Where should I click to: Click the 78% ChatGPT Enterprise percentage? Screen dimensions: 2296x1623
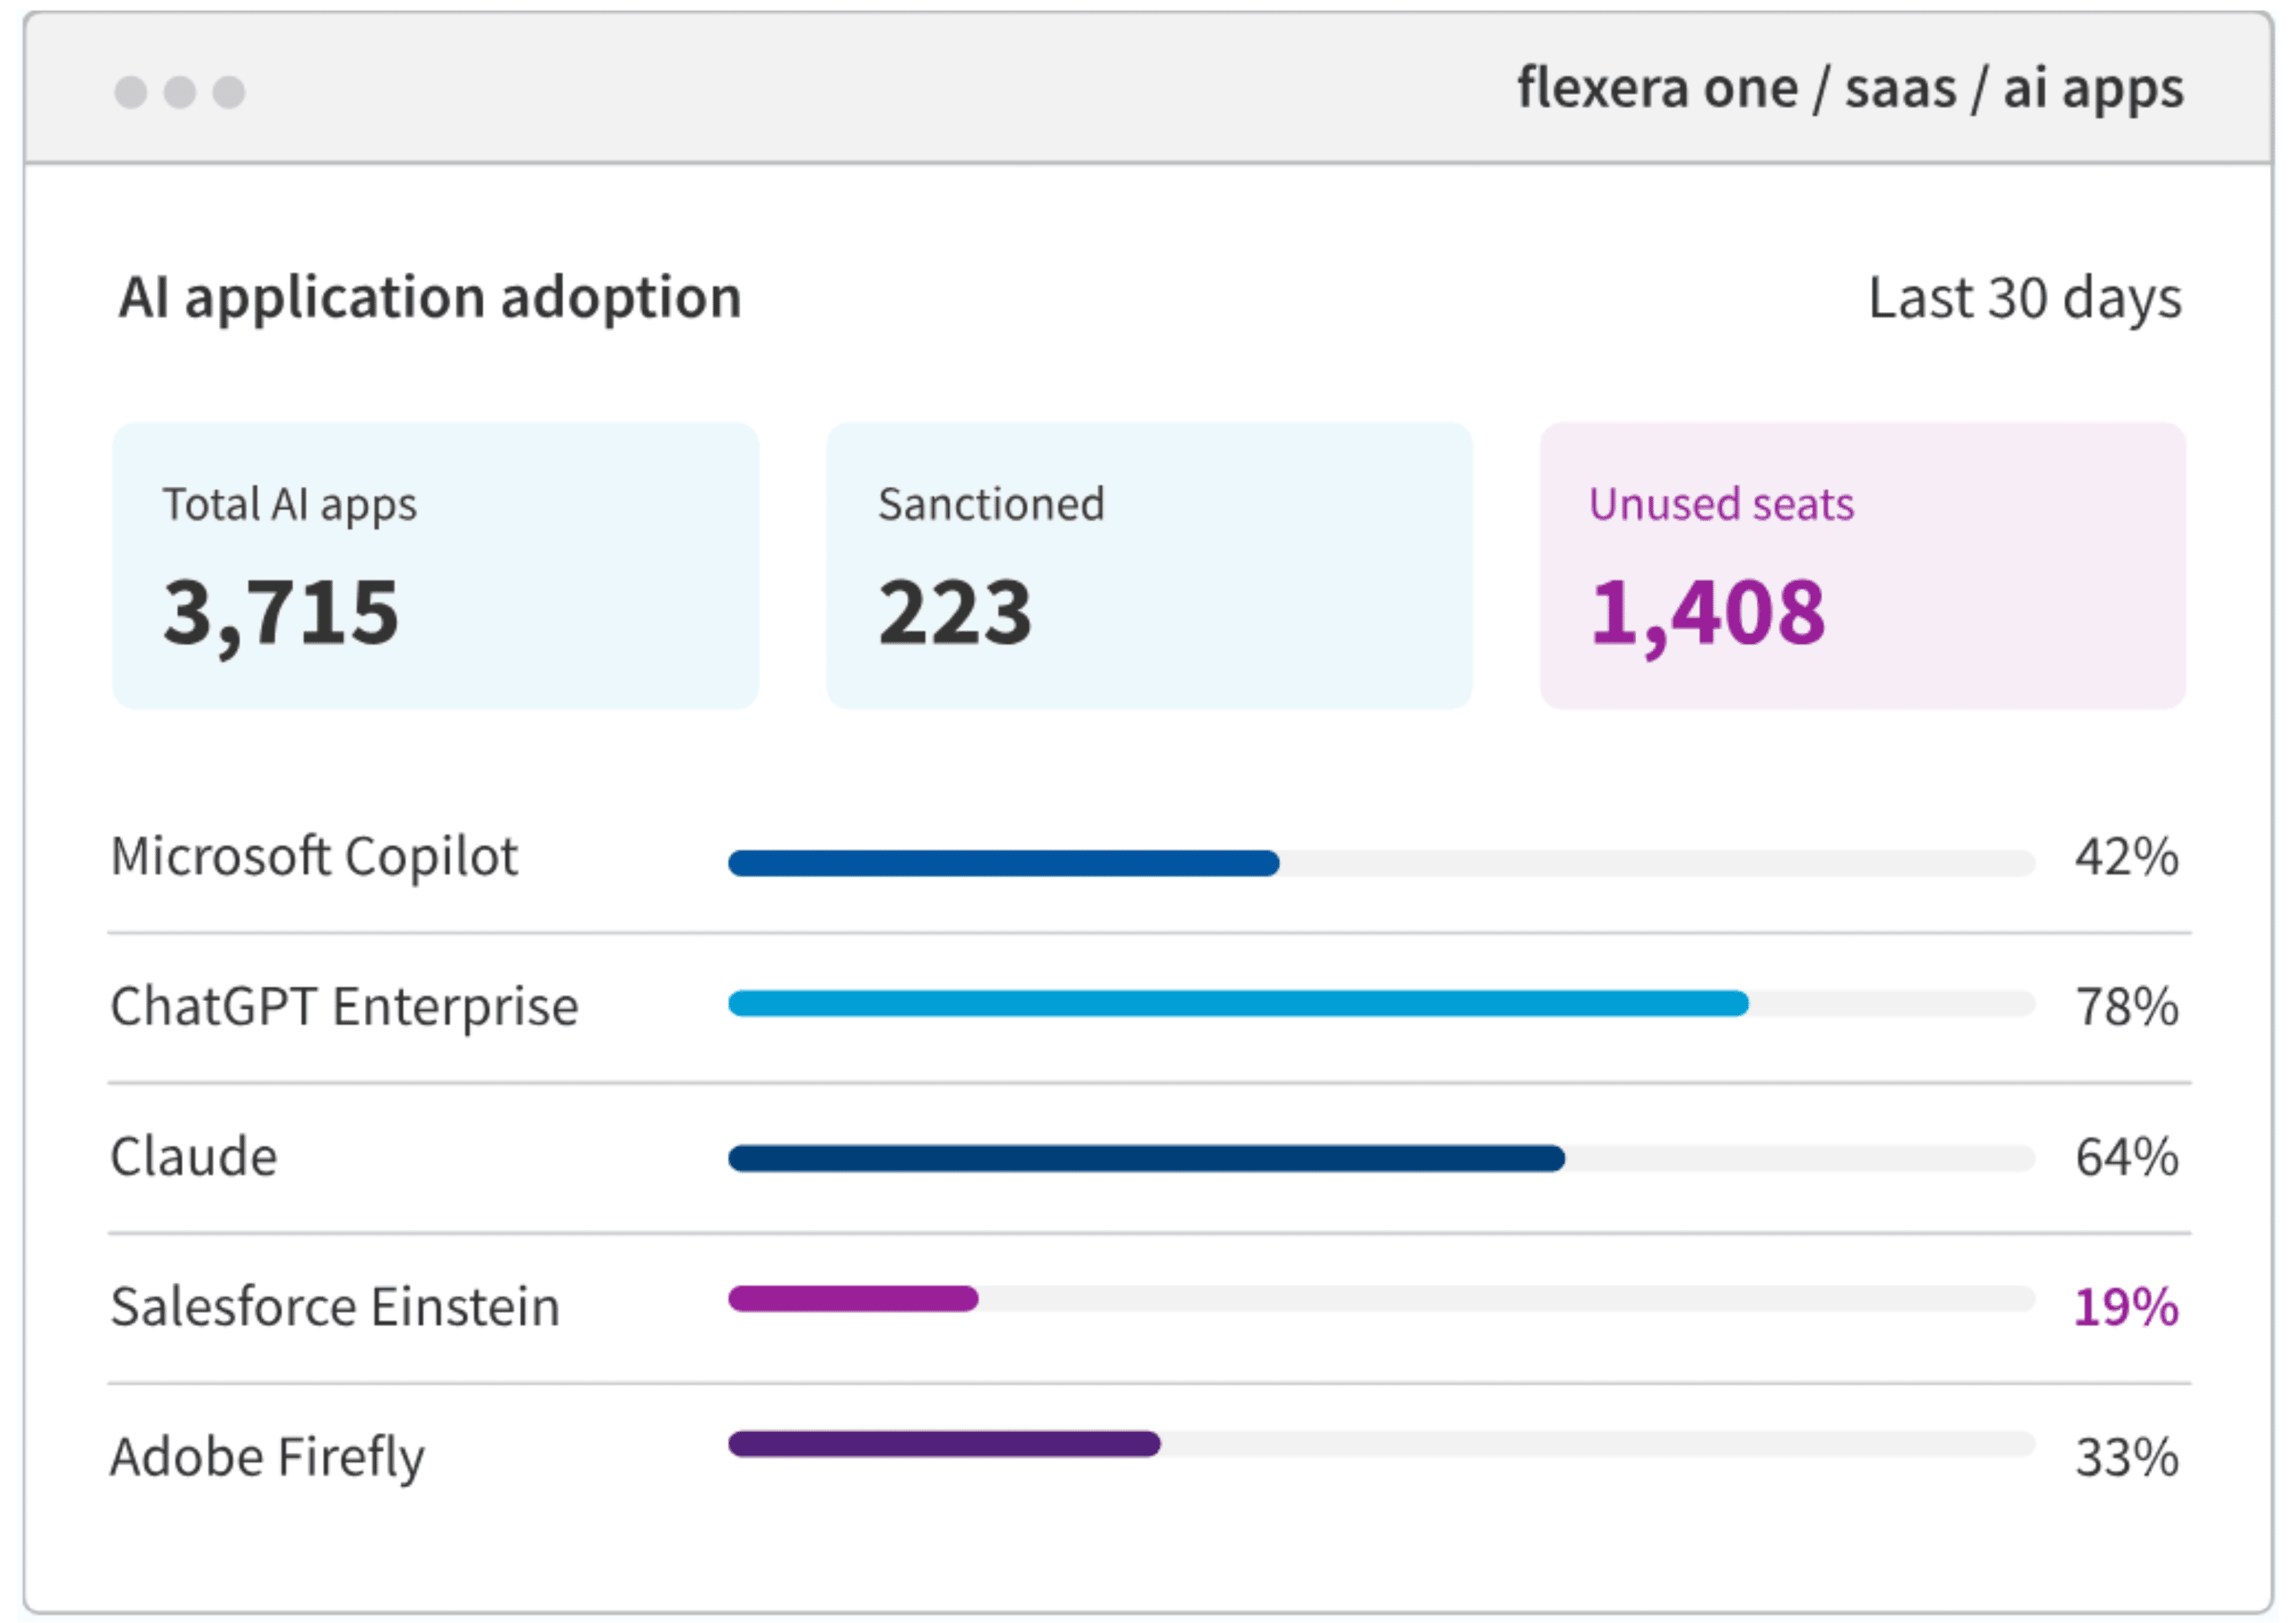click(x=2127, y=1007)
